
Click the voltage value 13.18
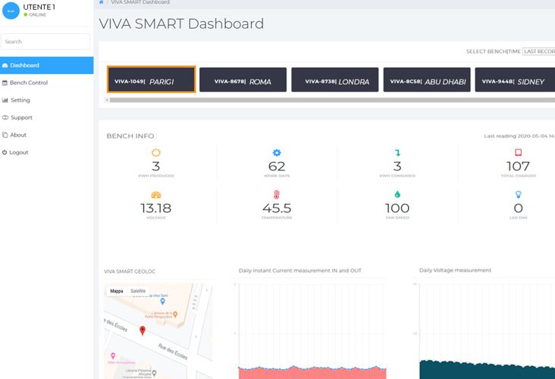(156, 208)
